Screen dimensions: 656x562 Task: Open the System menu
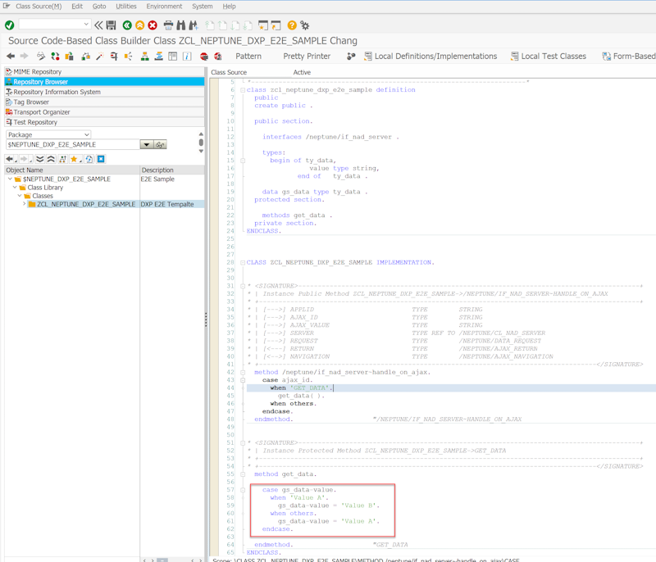[202, 7]
